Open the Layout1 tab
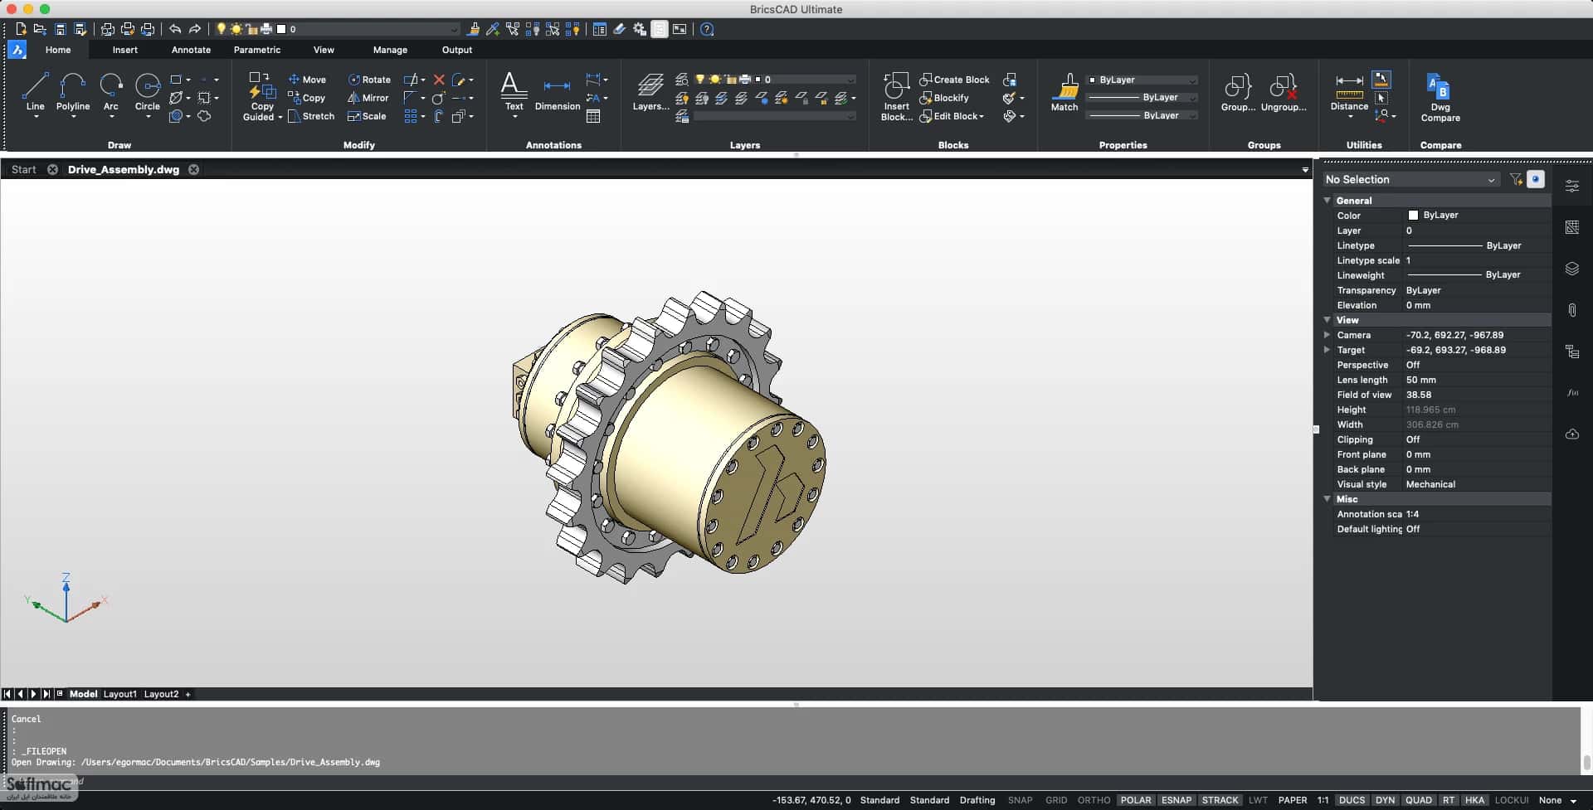 119,694
